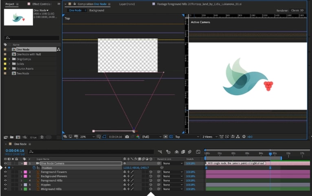Select the Composition One Node tab
This screenshot has height=196, width=312.
(92, 4)
